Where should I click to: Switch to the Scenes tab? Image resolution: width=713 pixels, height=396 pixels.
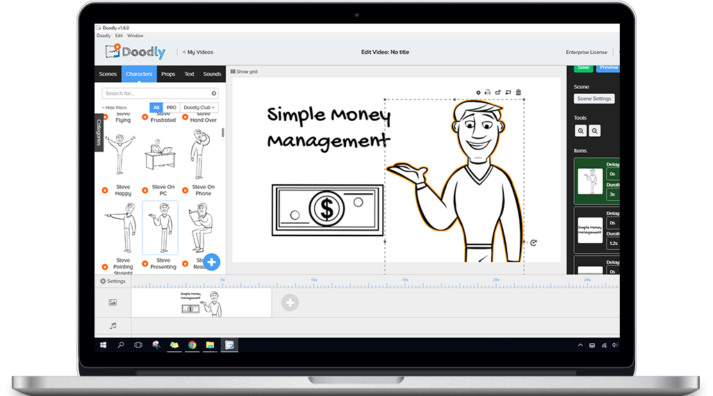(x=108, y=74)
